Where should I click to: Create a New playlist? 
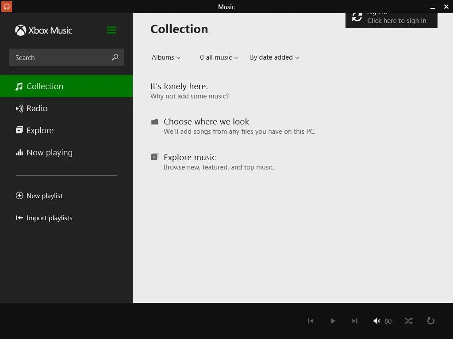[39, 196]
